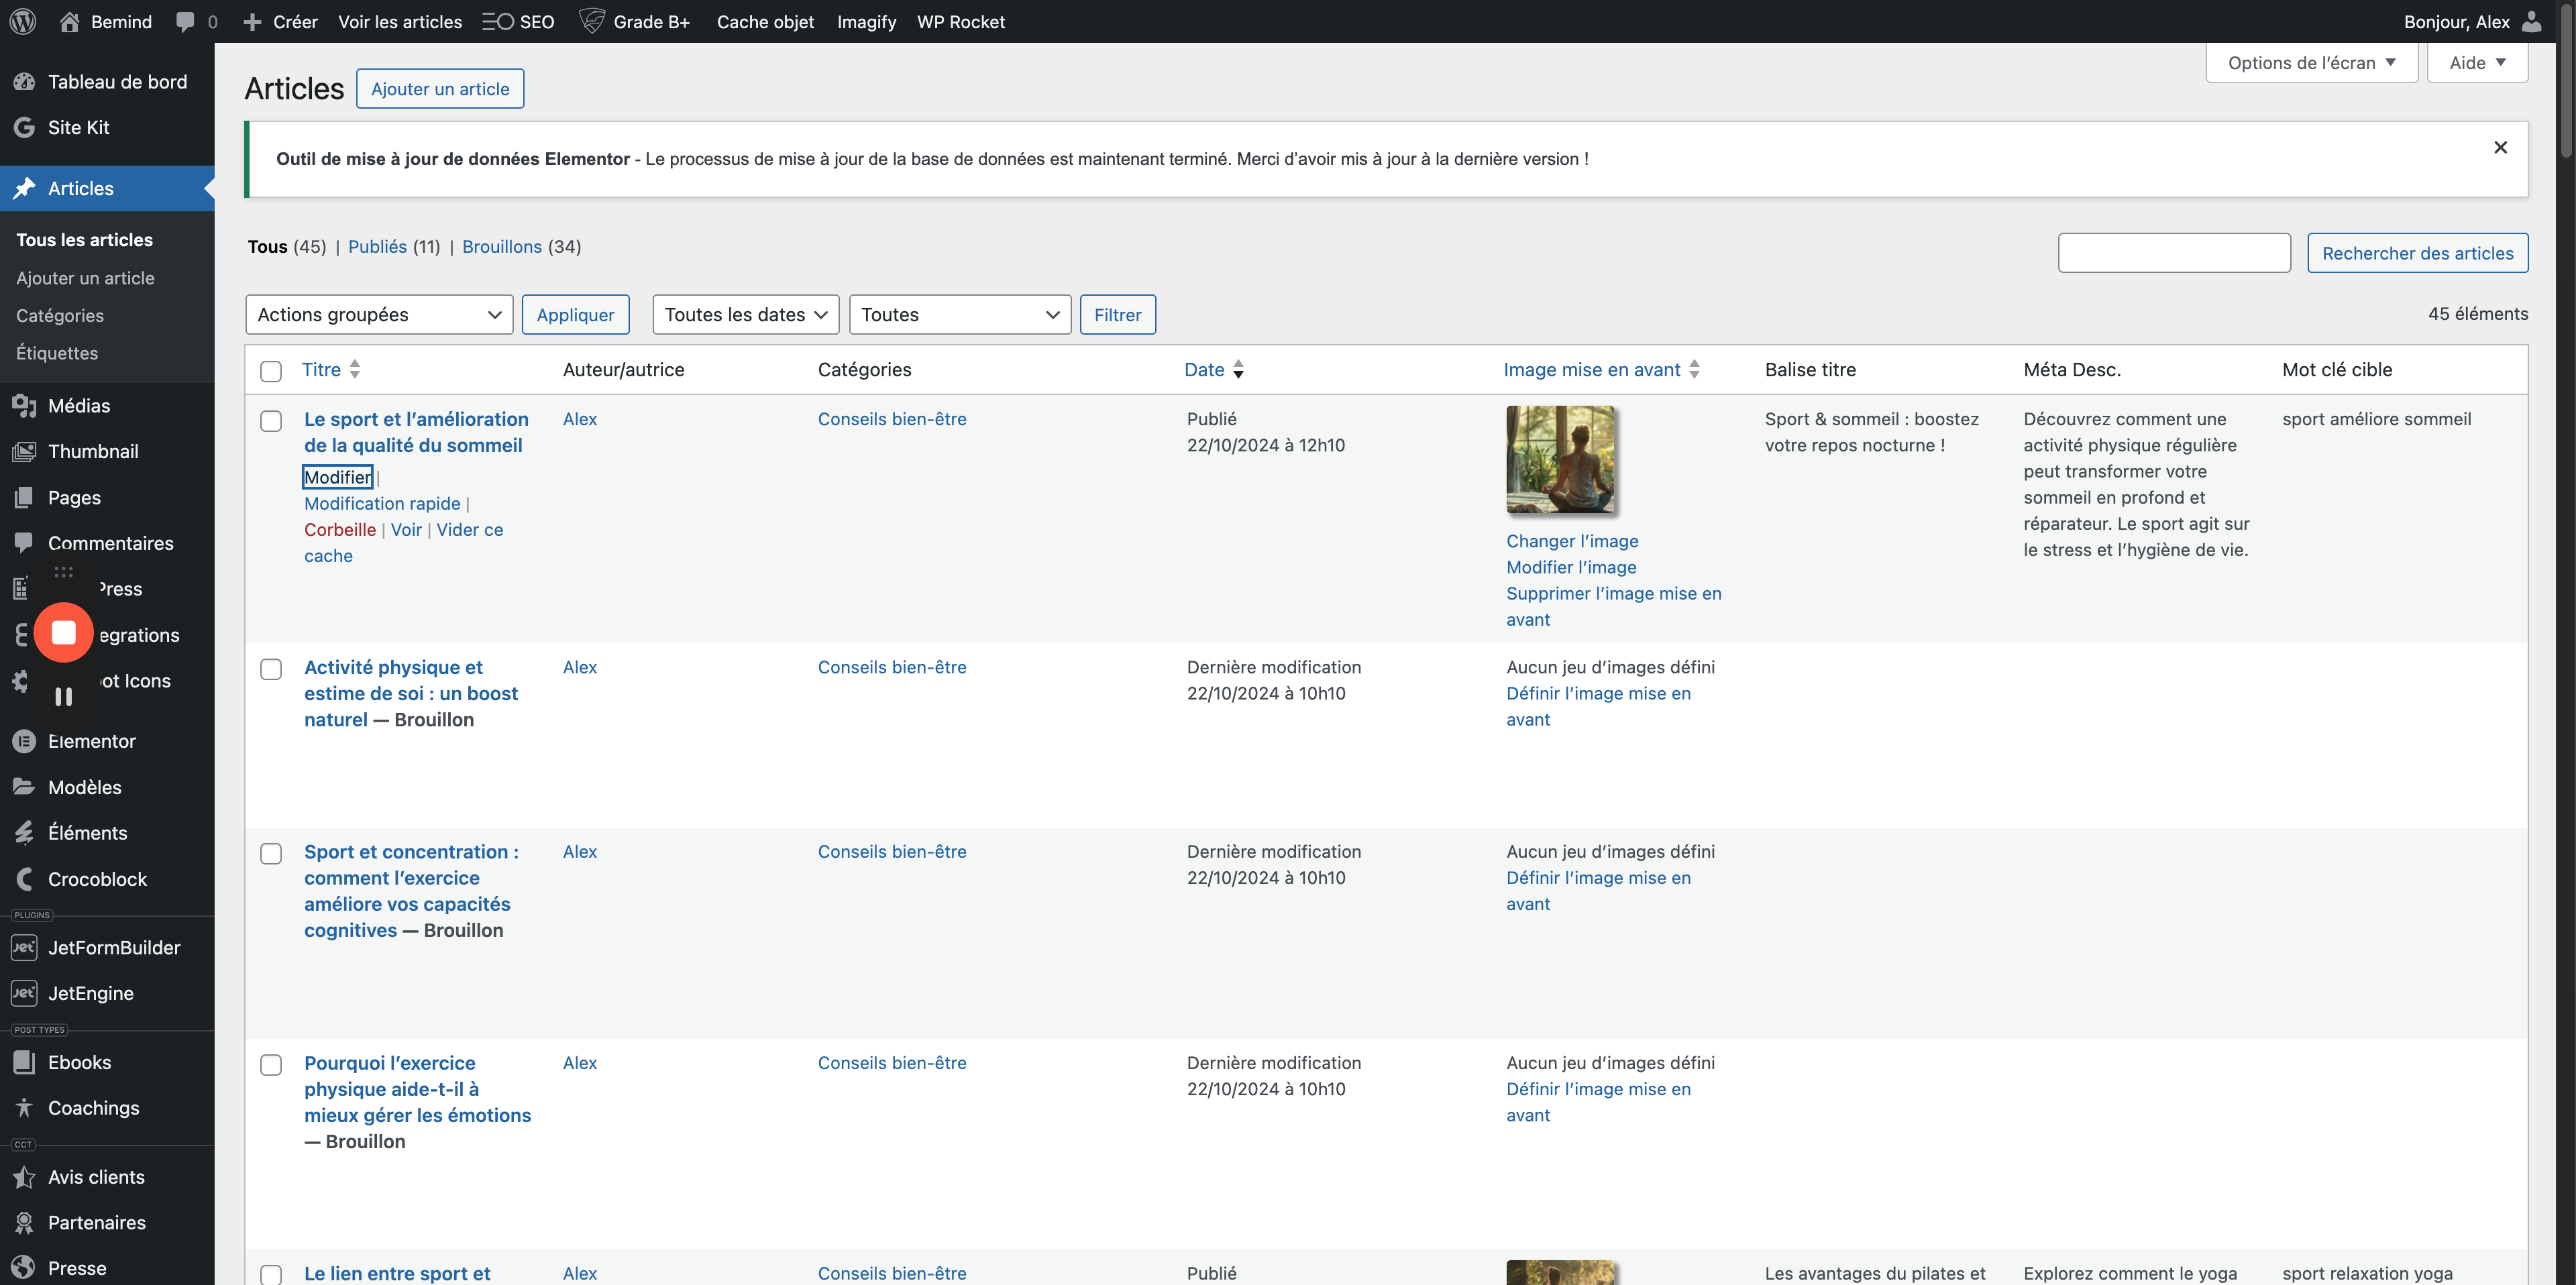Expand the Aide help panel
2576x1285 pixels.
point(2478,63)
